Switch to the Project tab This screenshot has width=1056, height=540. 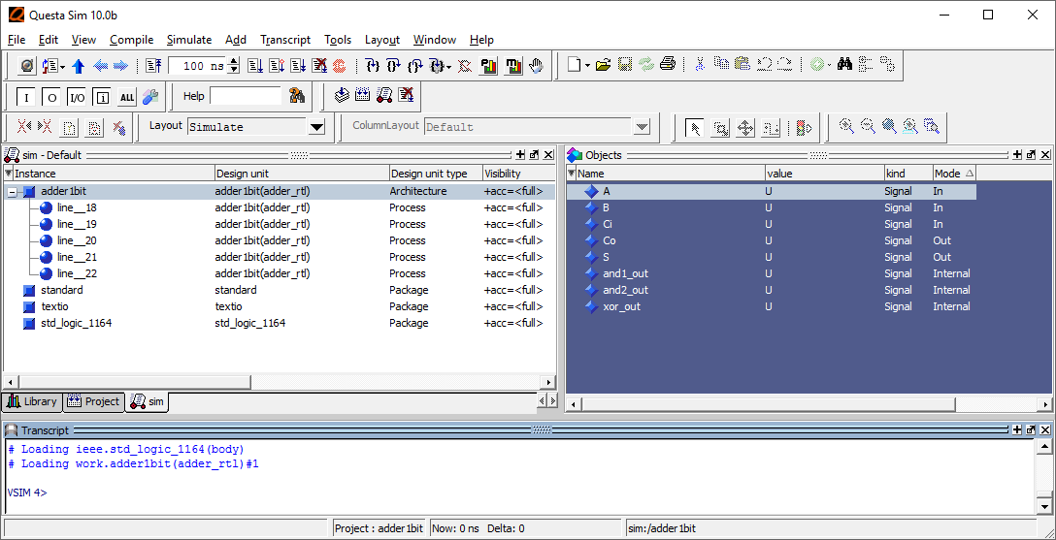(93, 401)
